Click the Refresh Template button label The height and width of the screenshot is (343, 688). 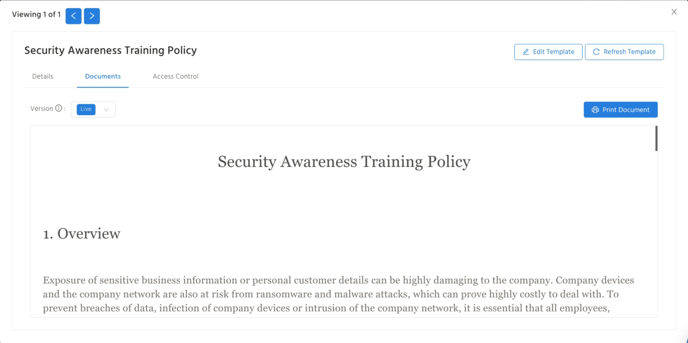click(629, 52)
